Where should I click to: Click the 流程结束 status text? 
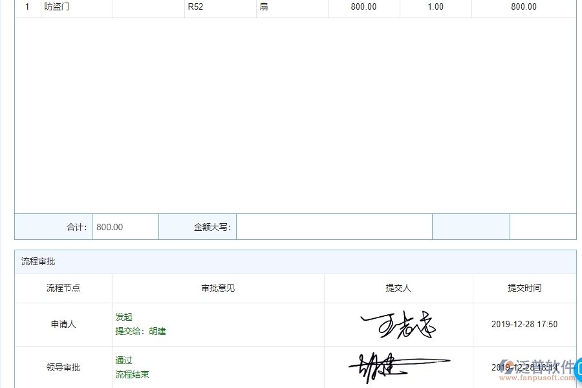point(132,374)
